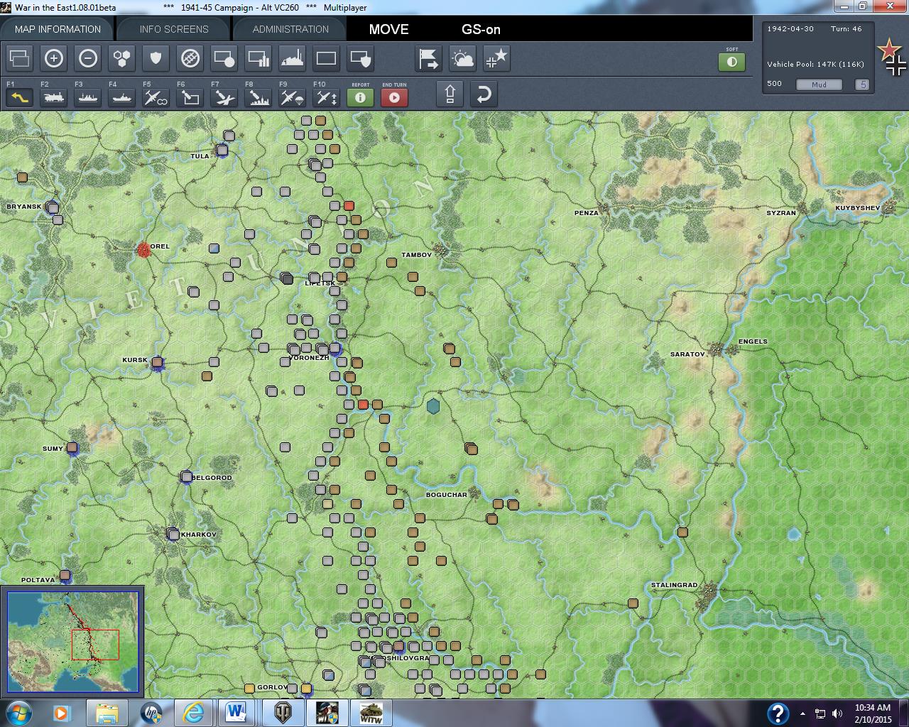Select F2 rail transport mode
Screen dimensions: 909x727
click(54, 97)
